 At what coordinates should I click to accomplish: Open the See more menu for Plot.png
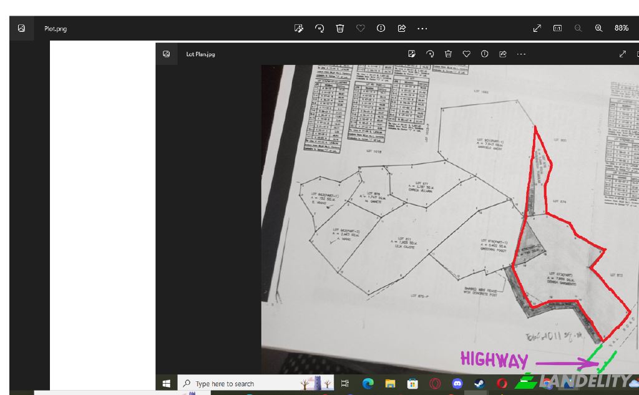422,28
